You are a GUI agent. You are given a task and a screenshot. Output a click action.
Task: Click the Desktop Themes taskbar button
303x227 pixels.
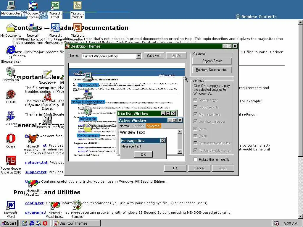tap(77, 223)
